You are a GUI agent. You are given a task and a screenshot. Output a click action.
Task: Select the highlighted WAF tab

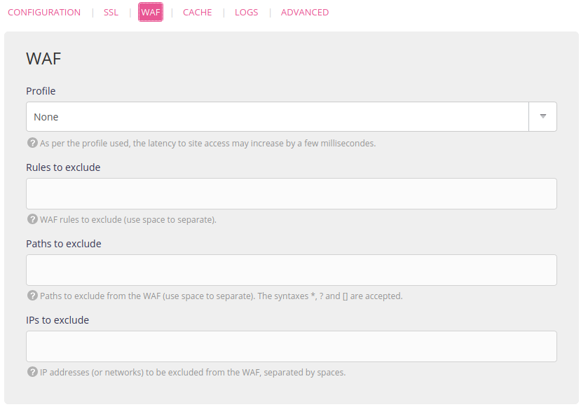click(151, 13)
